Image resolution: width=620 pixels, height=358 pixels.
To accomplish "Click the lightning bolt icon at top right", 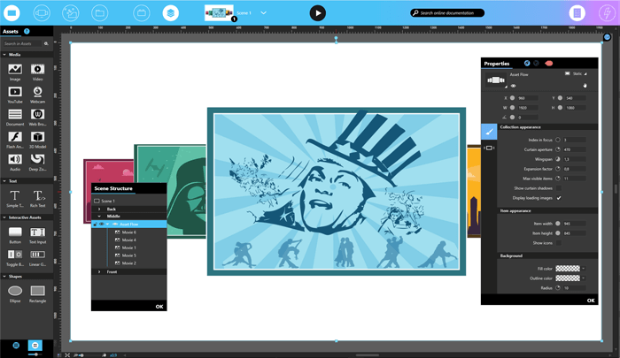I will 607,13.
